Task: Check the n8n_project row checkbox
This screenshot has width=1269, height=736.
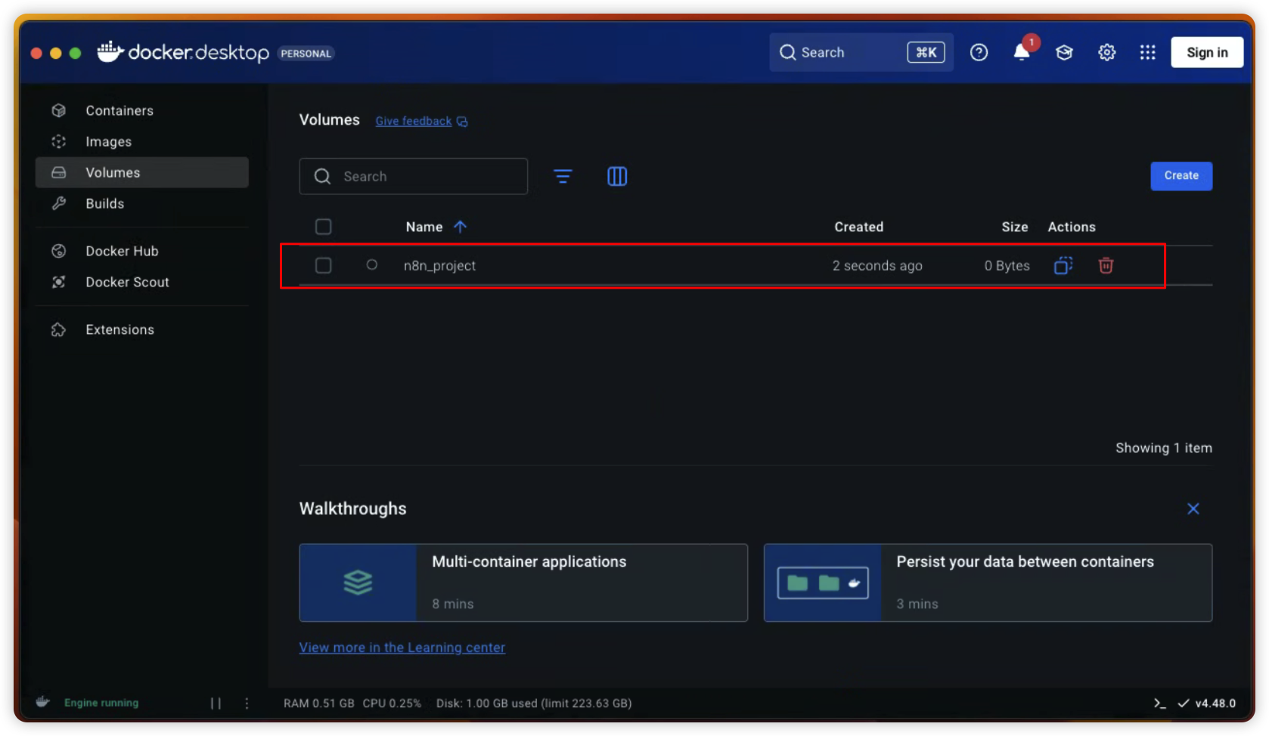Action: click(x=323, y=265)
